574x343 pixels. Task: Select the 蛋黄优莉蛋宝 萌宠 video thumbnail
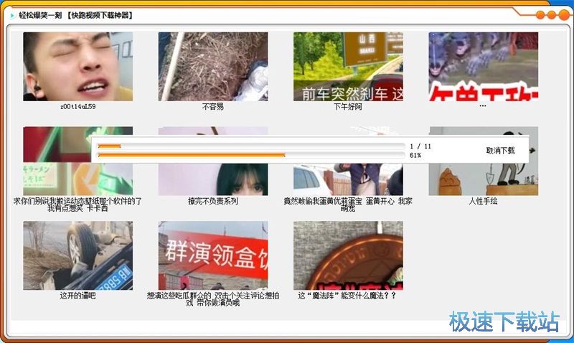[x=348, y=179]
